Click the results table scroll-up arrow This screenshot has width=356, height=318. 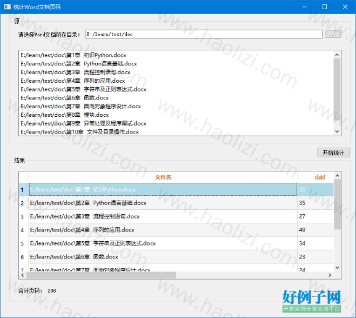tap(338, 175)
